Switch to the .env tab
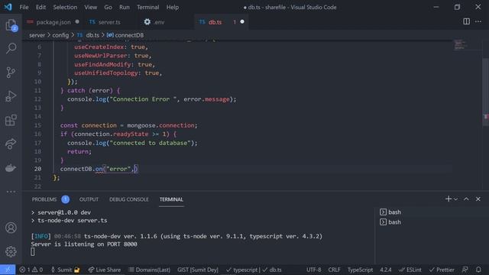This screenshot has height=275, width=489. 159,22
